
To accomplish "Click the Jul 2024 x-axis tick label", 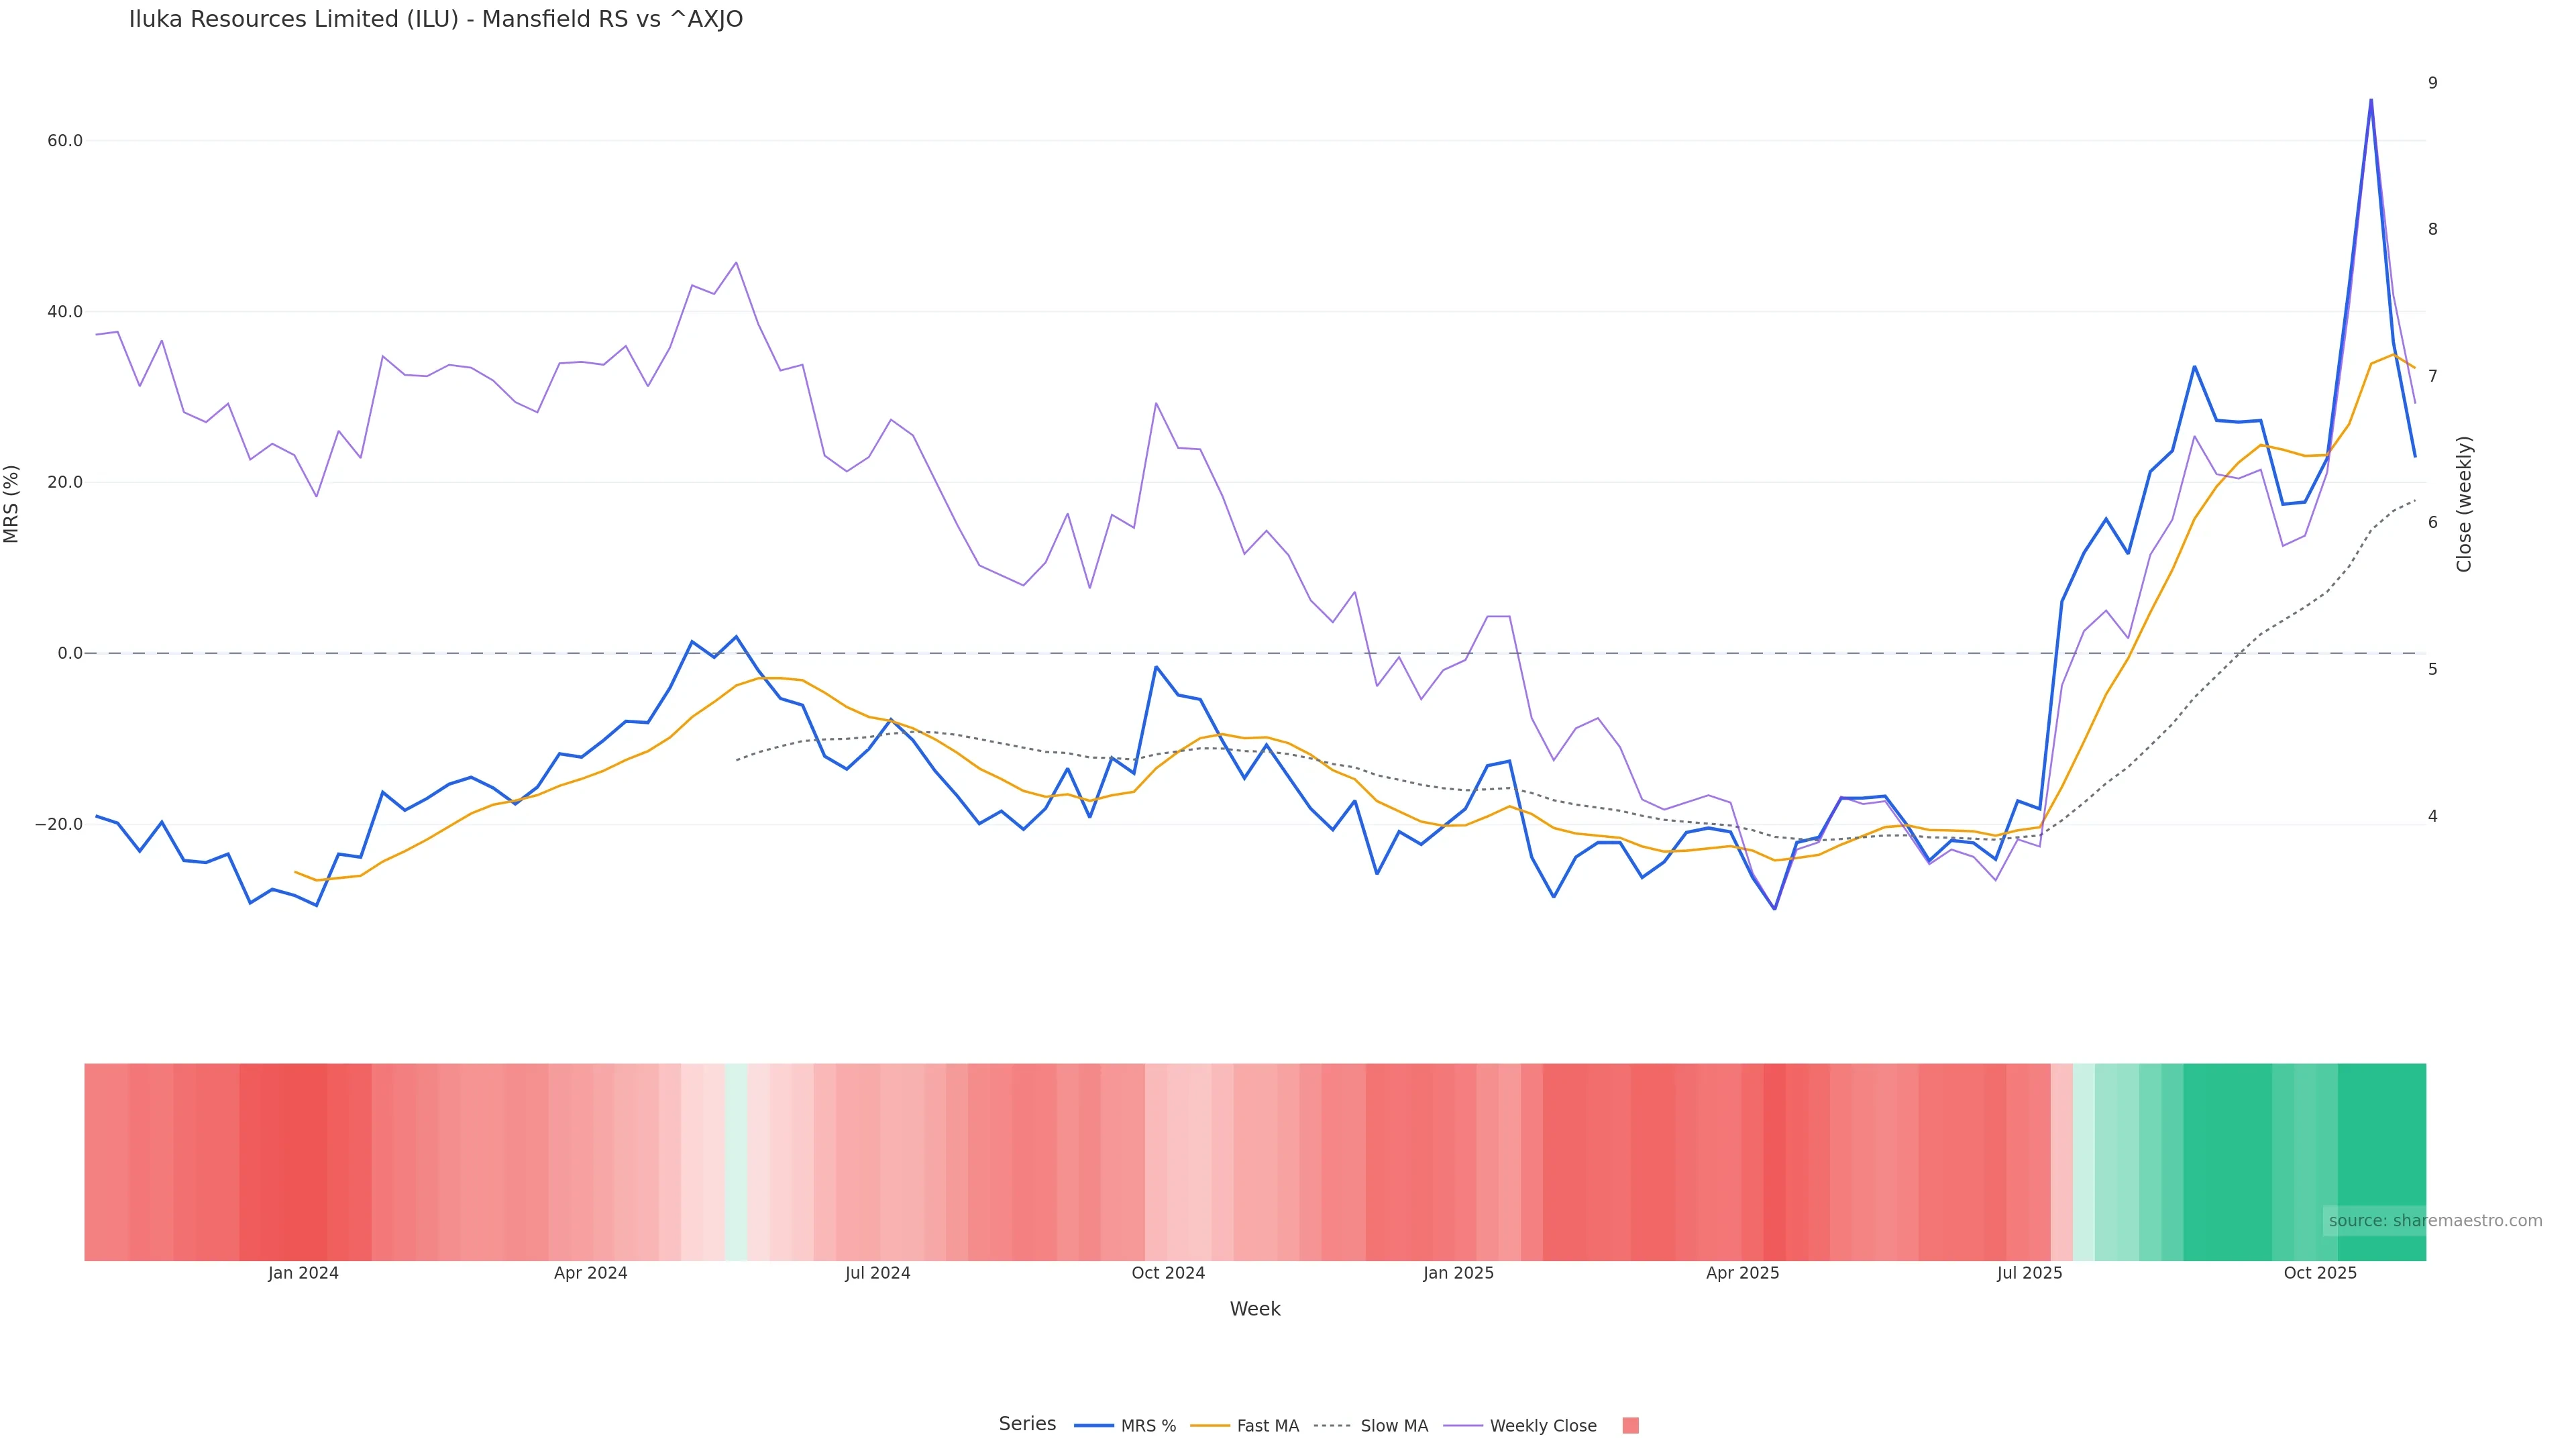I will coord(877,1274).
